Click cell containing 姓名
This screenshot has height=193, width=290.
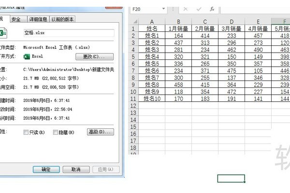coord(152,28)
